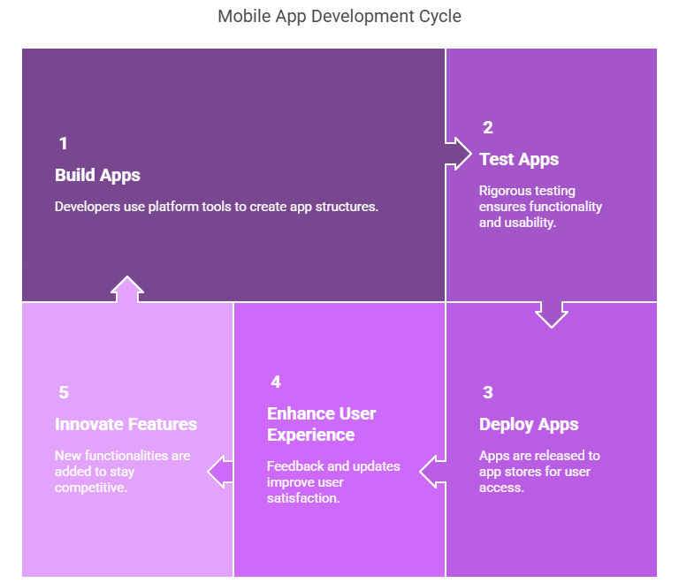Select the 'Rigorous testing ensures functionality' text
This screenshot has height=583, width=679.
click(540, 206)
